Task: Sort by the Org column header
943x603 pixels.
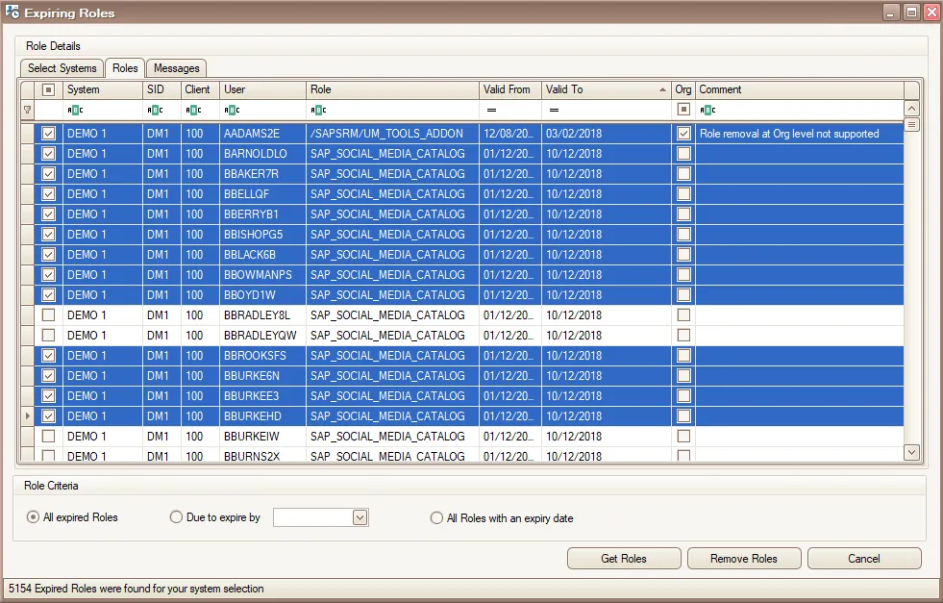Action: point(683,89)
